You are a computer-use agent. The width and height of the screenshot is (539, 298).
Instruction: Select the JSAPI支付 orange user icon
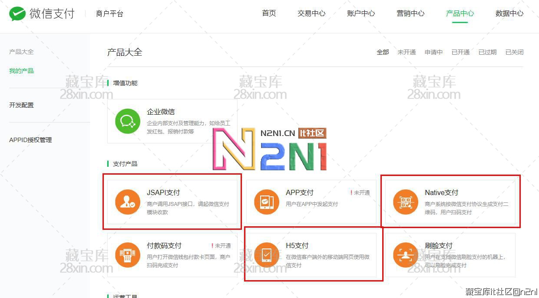[128, 202]
